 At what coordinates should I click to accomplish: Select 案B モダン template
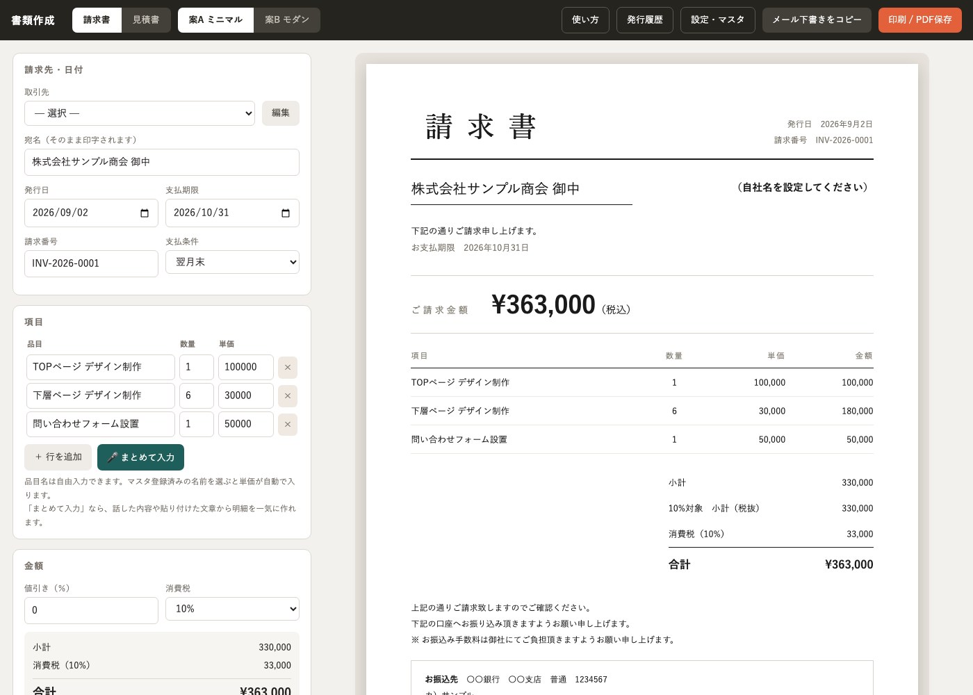[287, 20]
